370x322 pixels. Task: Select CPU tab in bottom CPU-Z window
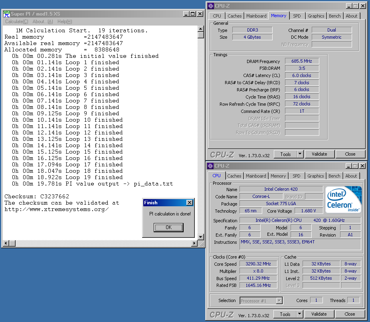pyautogui.click(x=216, y=176)
